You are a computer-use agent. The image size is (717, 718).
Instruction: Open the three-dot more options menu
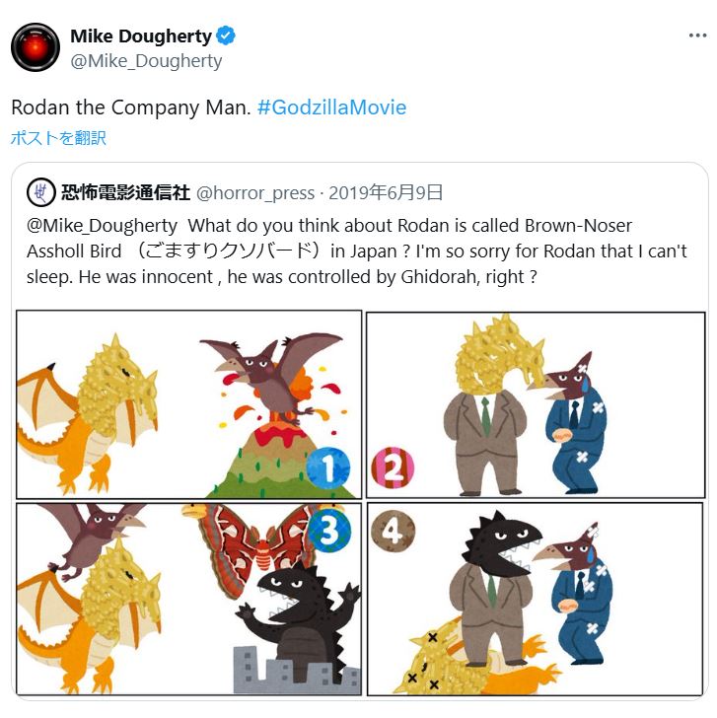[x=697, y=36]
